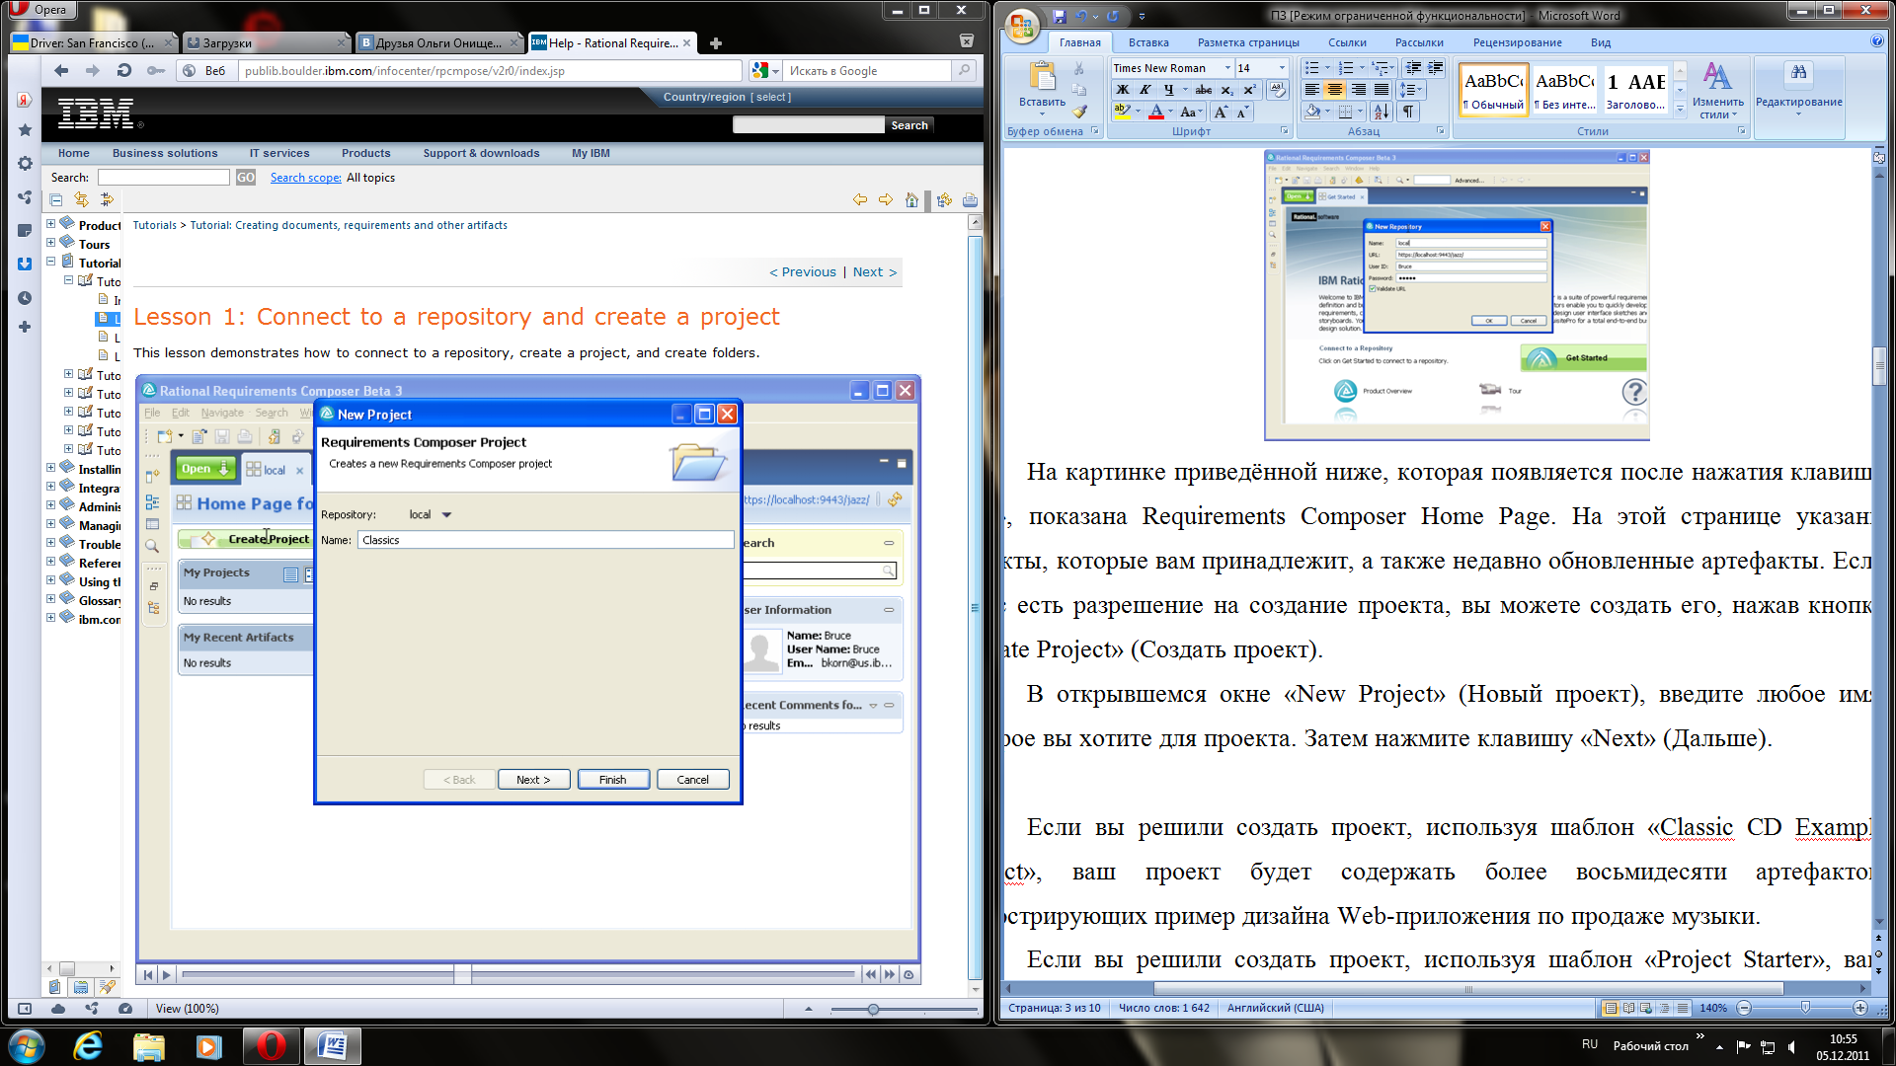
Task: Click the Sort text icon in Word
Action: pos(1381,112)
